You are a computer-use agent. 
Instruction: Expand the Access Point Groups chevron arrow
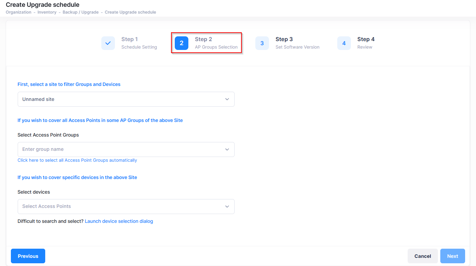[x=227, y=149]
